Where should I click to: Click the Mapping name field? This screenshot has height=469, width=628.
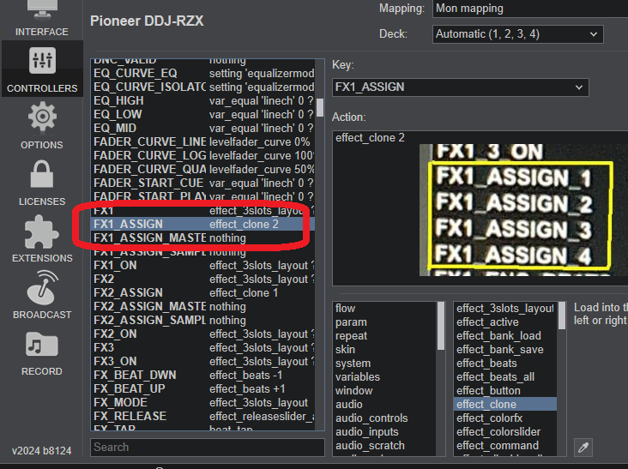click(x=529, y=9)
